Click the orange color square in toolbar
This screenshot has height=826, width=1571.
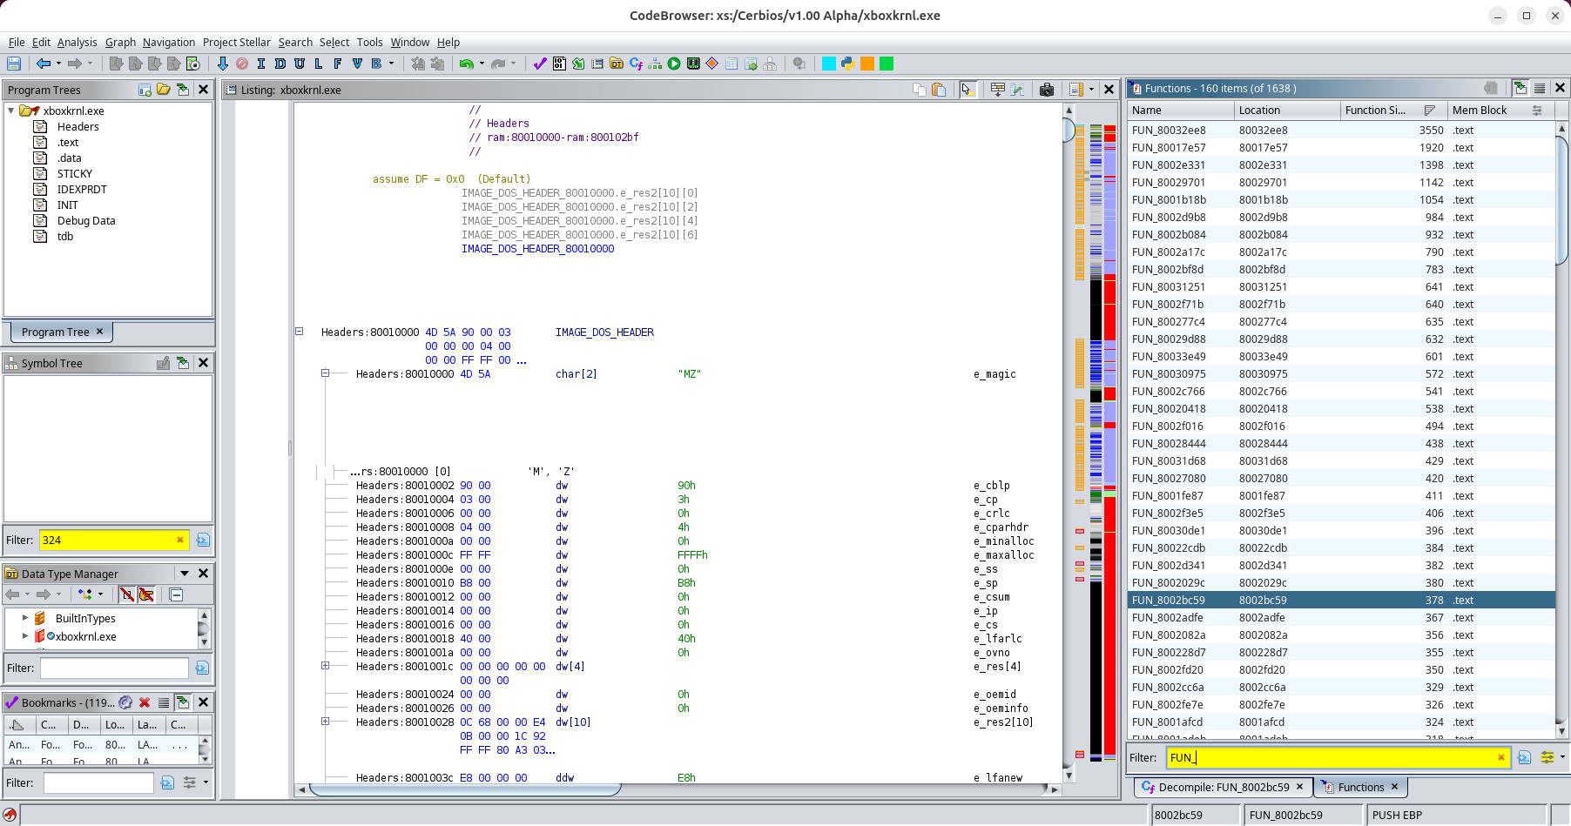click(x=867, y=64)
